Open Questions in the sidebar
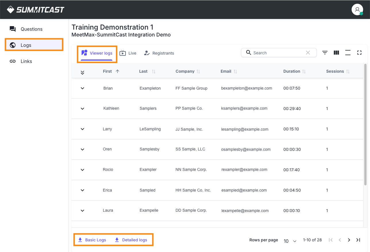Screen dimensions: 370x252 [x=31, y=29]
